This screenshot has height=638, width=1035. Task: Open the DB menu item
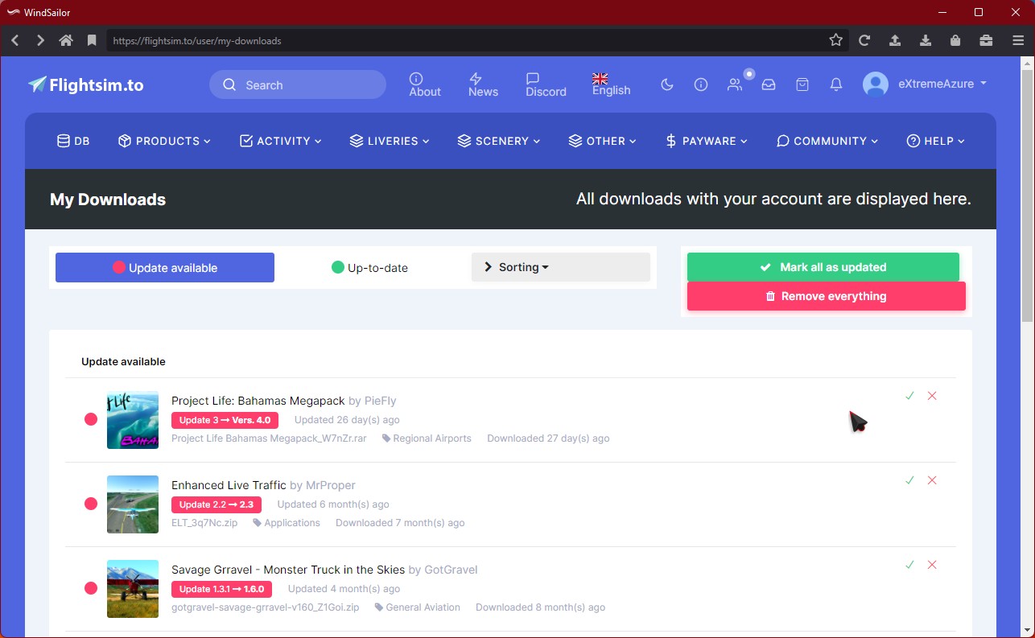73,141
